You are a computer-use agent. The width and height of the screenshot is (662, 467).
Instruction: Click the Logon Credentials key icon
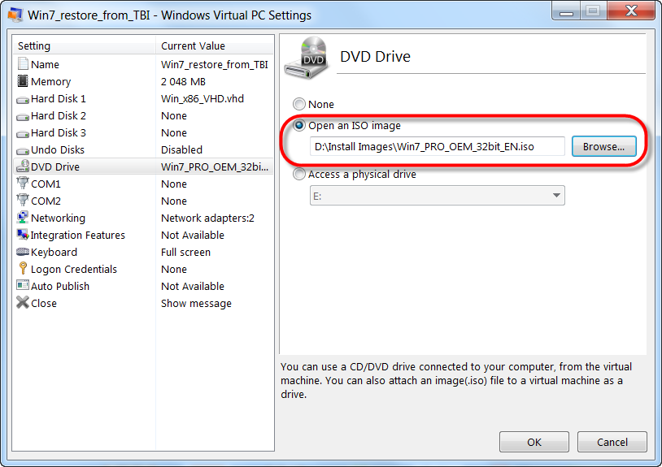23,269
